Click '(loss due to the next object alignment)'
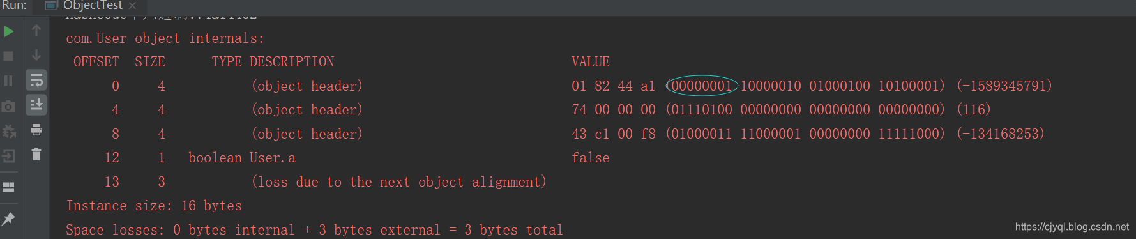1136x239 pixels. pos(399,182)
